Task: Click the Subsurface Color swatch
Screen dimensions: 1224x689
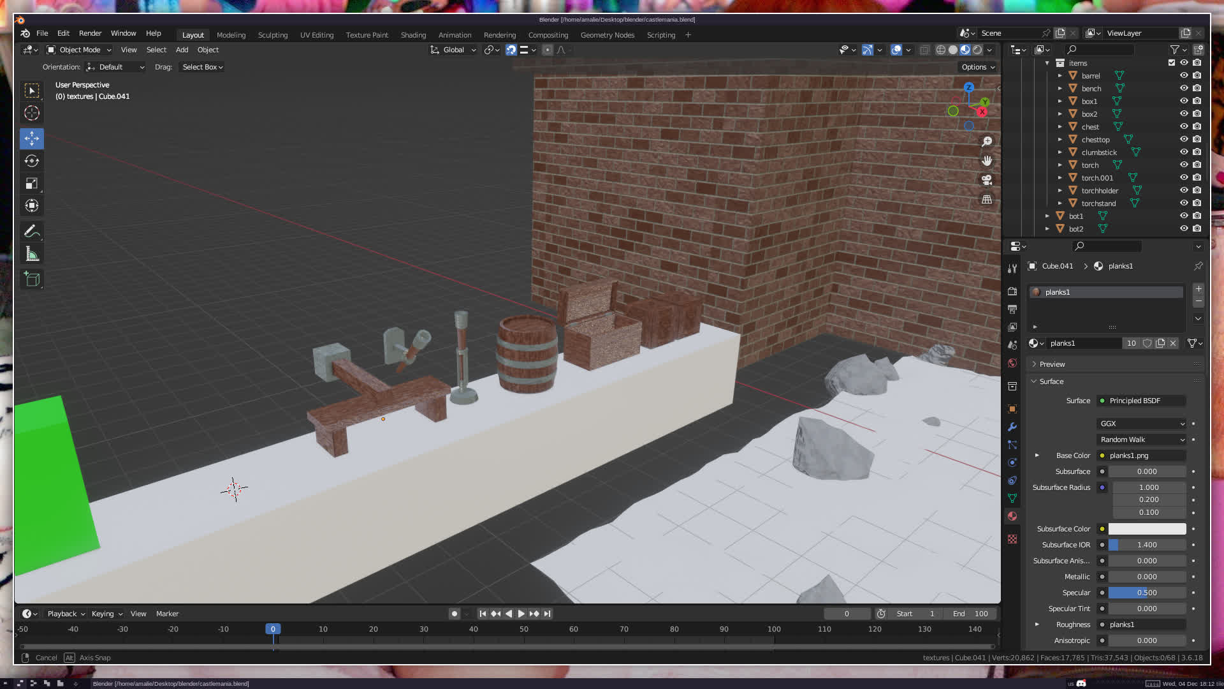Action: [x=1147, y=529]
